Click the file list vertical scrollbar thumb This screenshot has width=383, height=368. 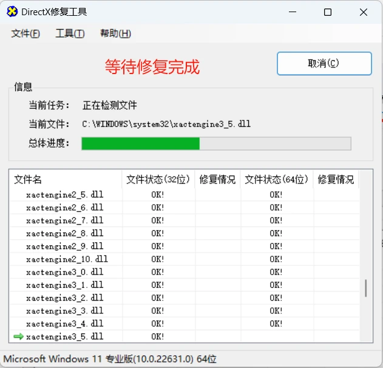365,288
